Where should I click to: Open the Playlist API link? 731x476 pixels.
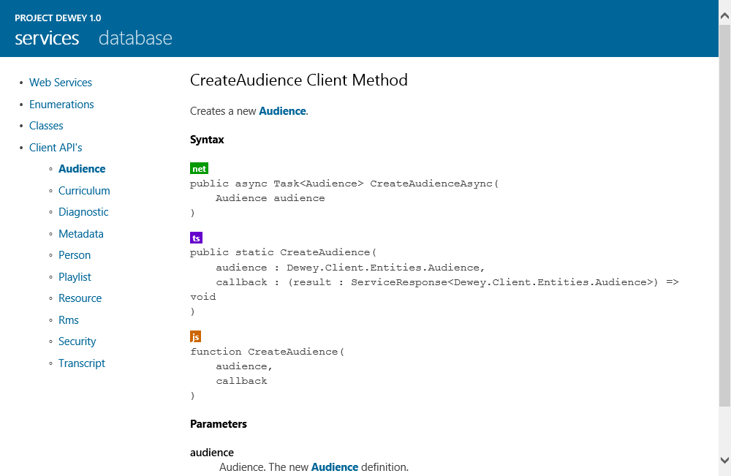pyautogui.click(x=75, y=277)
